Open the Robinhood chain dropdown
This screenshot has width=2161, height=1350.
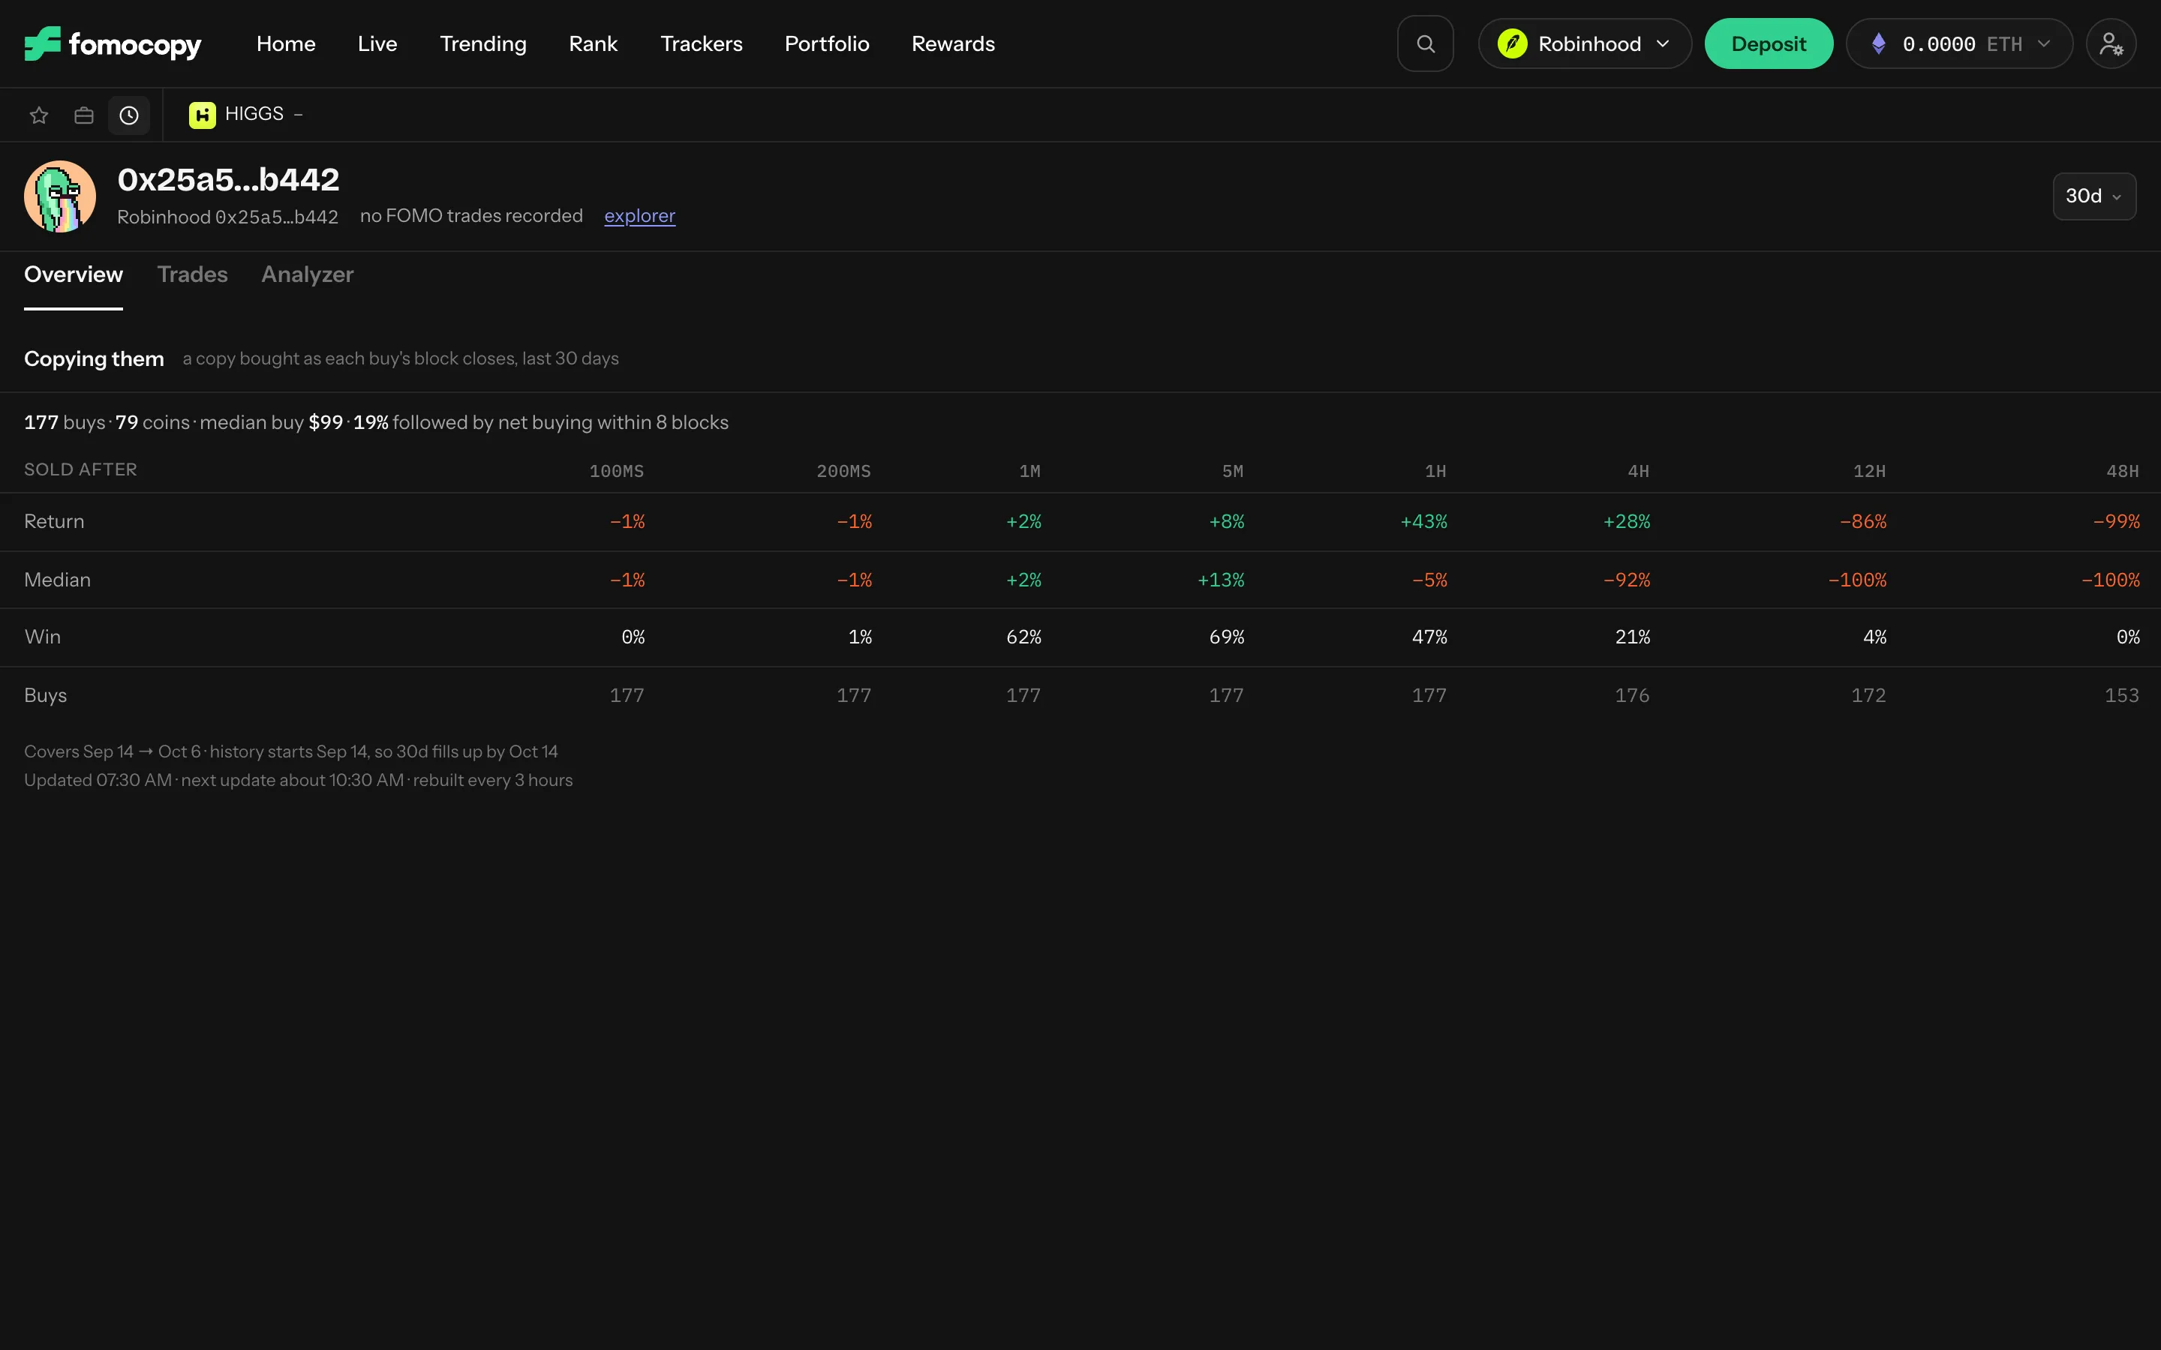[1584, 43]
